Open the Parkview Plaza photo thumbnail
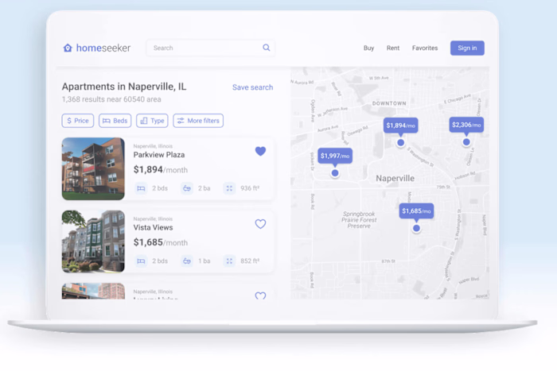Image resolution: width=557 pixels, height=371 pixels. pyautogui.click(x=93, y=169)
